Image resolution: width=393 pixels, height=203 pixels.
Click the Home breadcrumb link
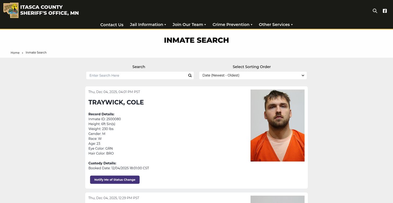[15, 53]
